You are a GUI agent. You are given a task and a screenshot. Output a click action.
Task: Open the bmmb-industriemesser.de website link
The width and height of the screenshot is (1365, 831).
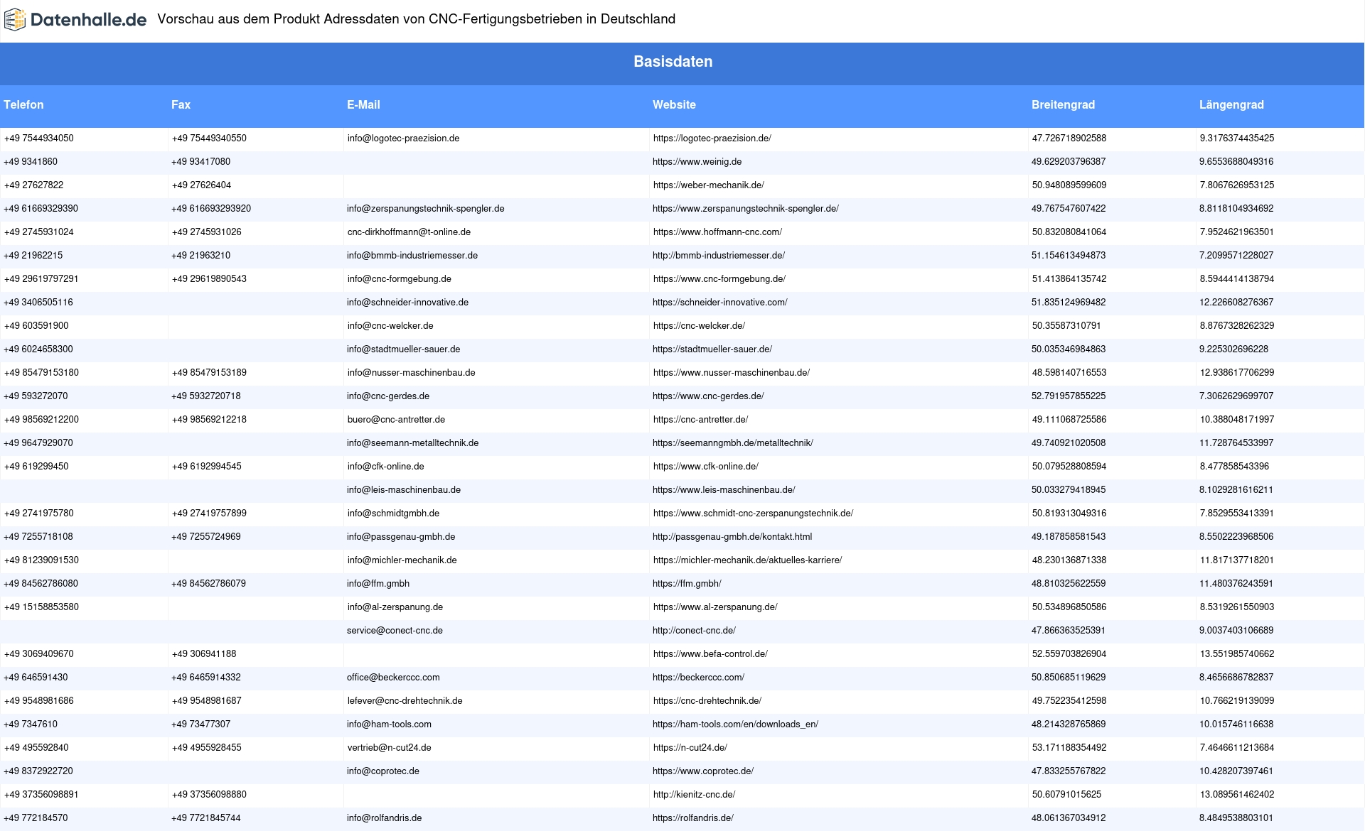point(719,256)
